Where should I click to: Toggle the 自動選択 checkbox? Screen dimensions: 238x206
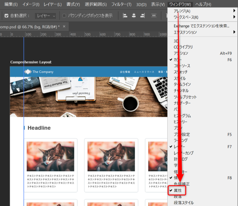tap(6, 16)
